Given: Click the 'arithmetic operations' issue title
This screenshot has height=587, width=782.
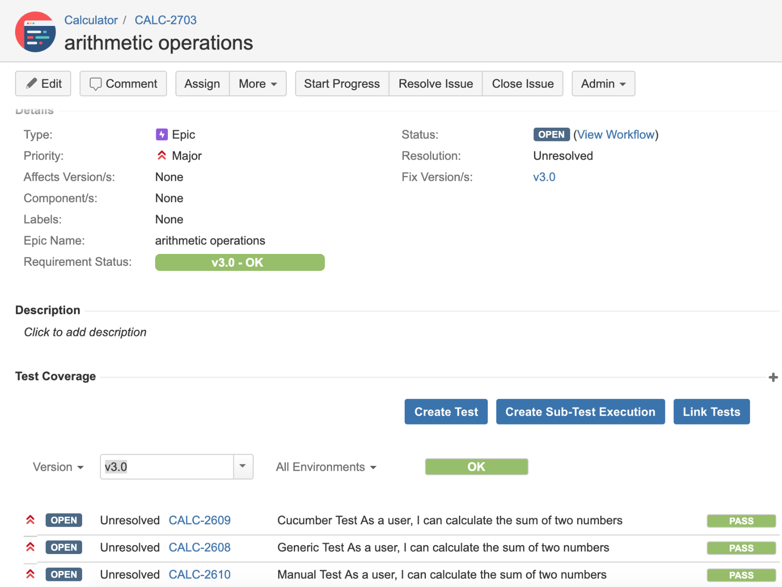Looking at the screenshot, I should [158, 43].
